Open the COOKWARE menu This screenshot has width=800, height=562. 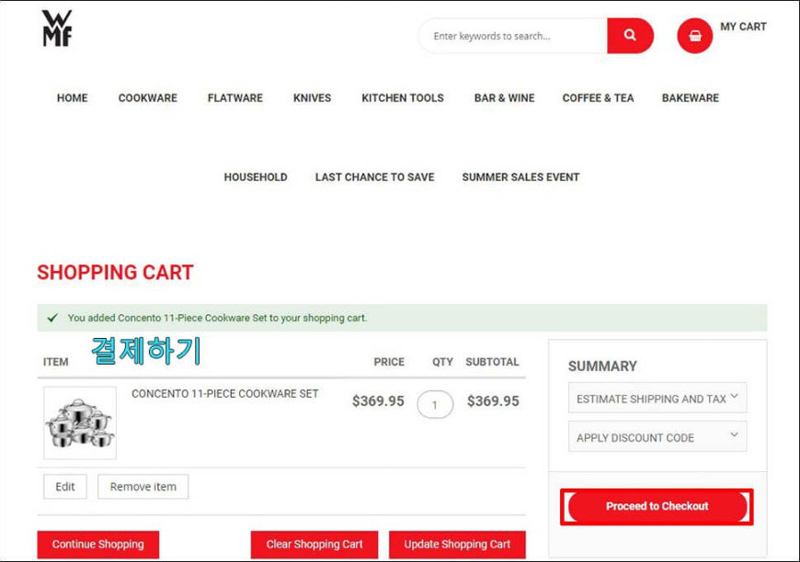pos(147,98)
